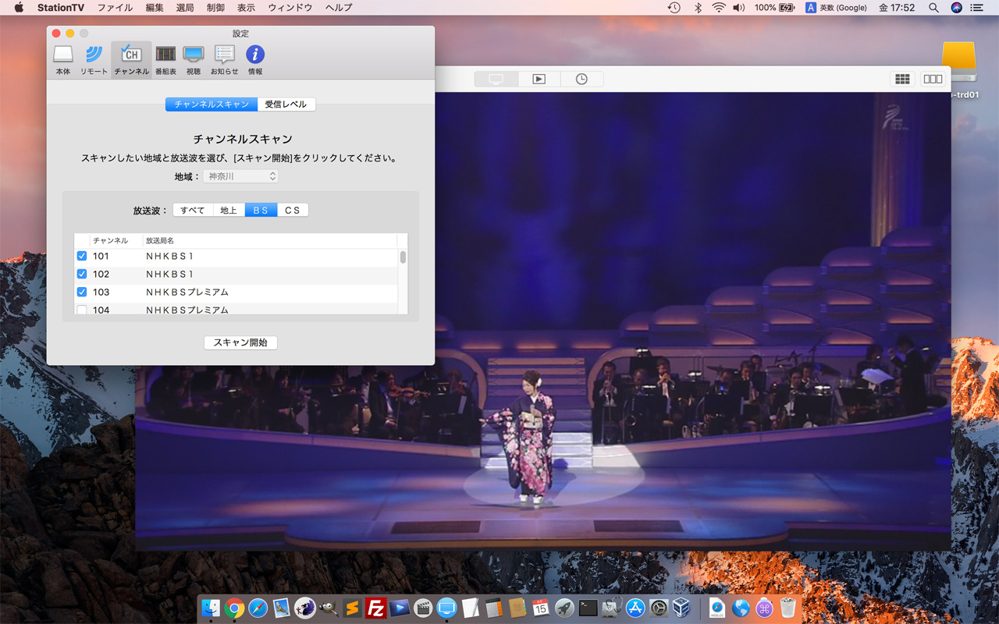Open Notification Center from menu bar
This screenshot has height=624, width=999.
(x=977, y=8)
